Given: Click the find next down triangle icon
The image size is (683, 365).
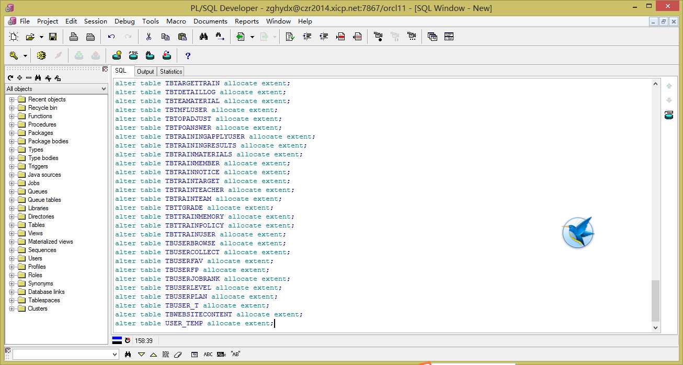Looking at the screenshot, I should [x=141, y=354].
